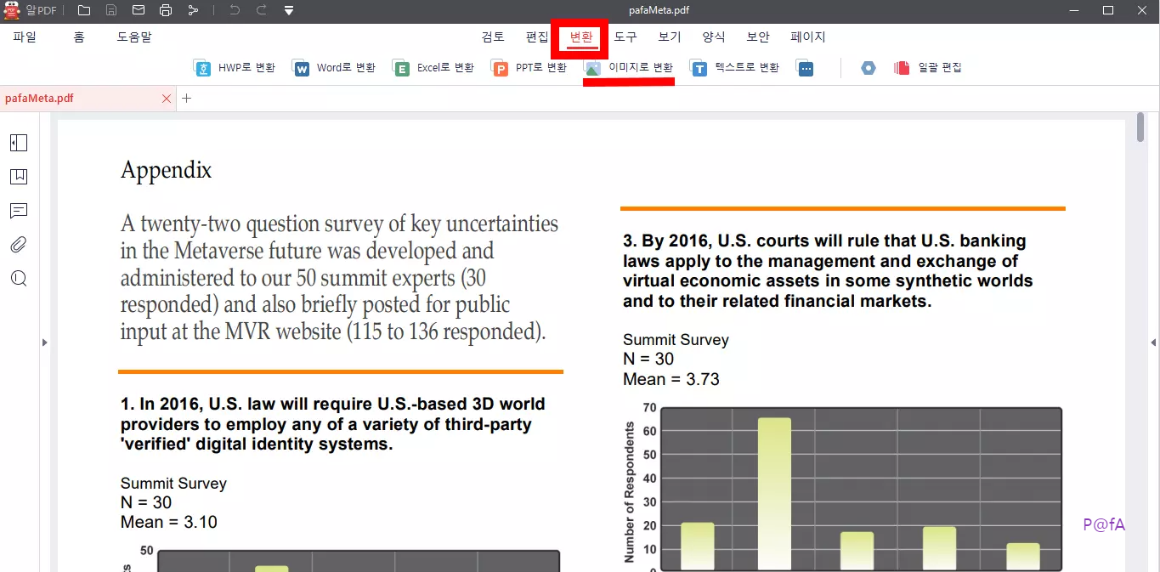
Task: Open more conversion formats icon
Action: coord(806,68)
